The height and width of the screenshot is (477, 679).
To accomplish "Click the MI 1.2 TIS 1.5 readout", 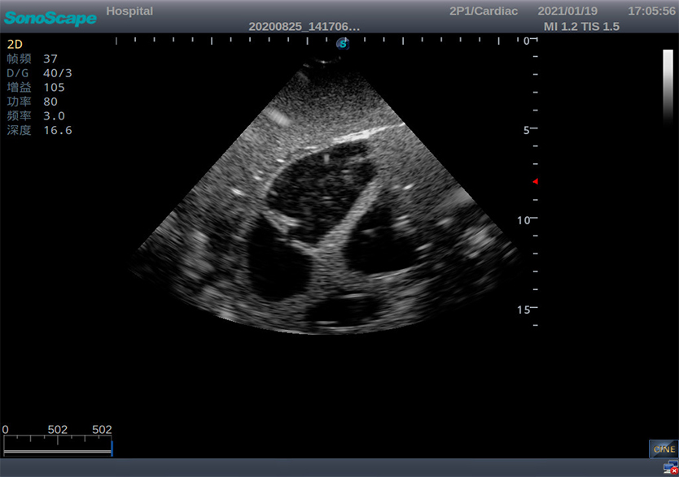I will tap(582, 27).
